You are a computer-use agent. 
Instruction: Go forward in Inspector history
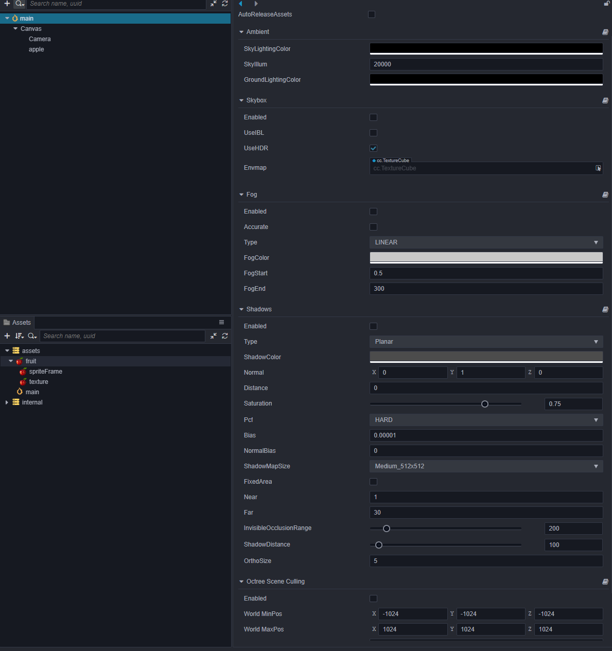pyautogui.click(x=256, y=4)
